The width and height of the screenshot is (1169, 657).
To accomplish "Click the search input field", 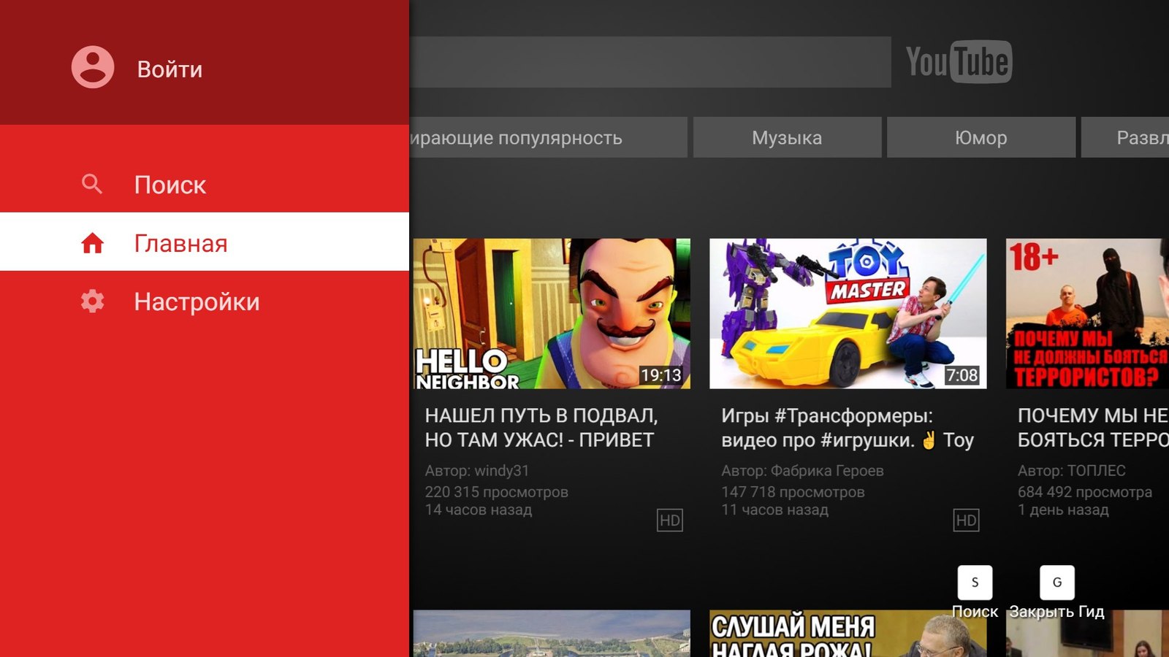I will coord(650,62).
